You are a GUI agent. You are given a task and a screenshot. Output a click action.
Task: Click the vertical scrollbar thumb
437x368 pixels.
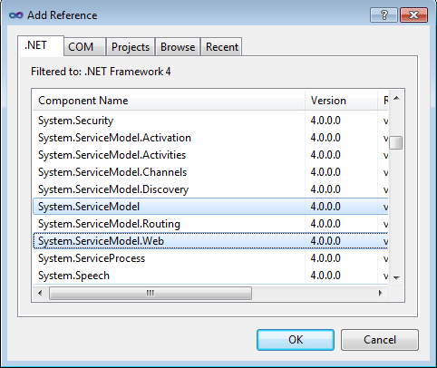point(396,142)
